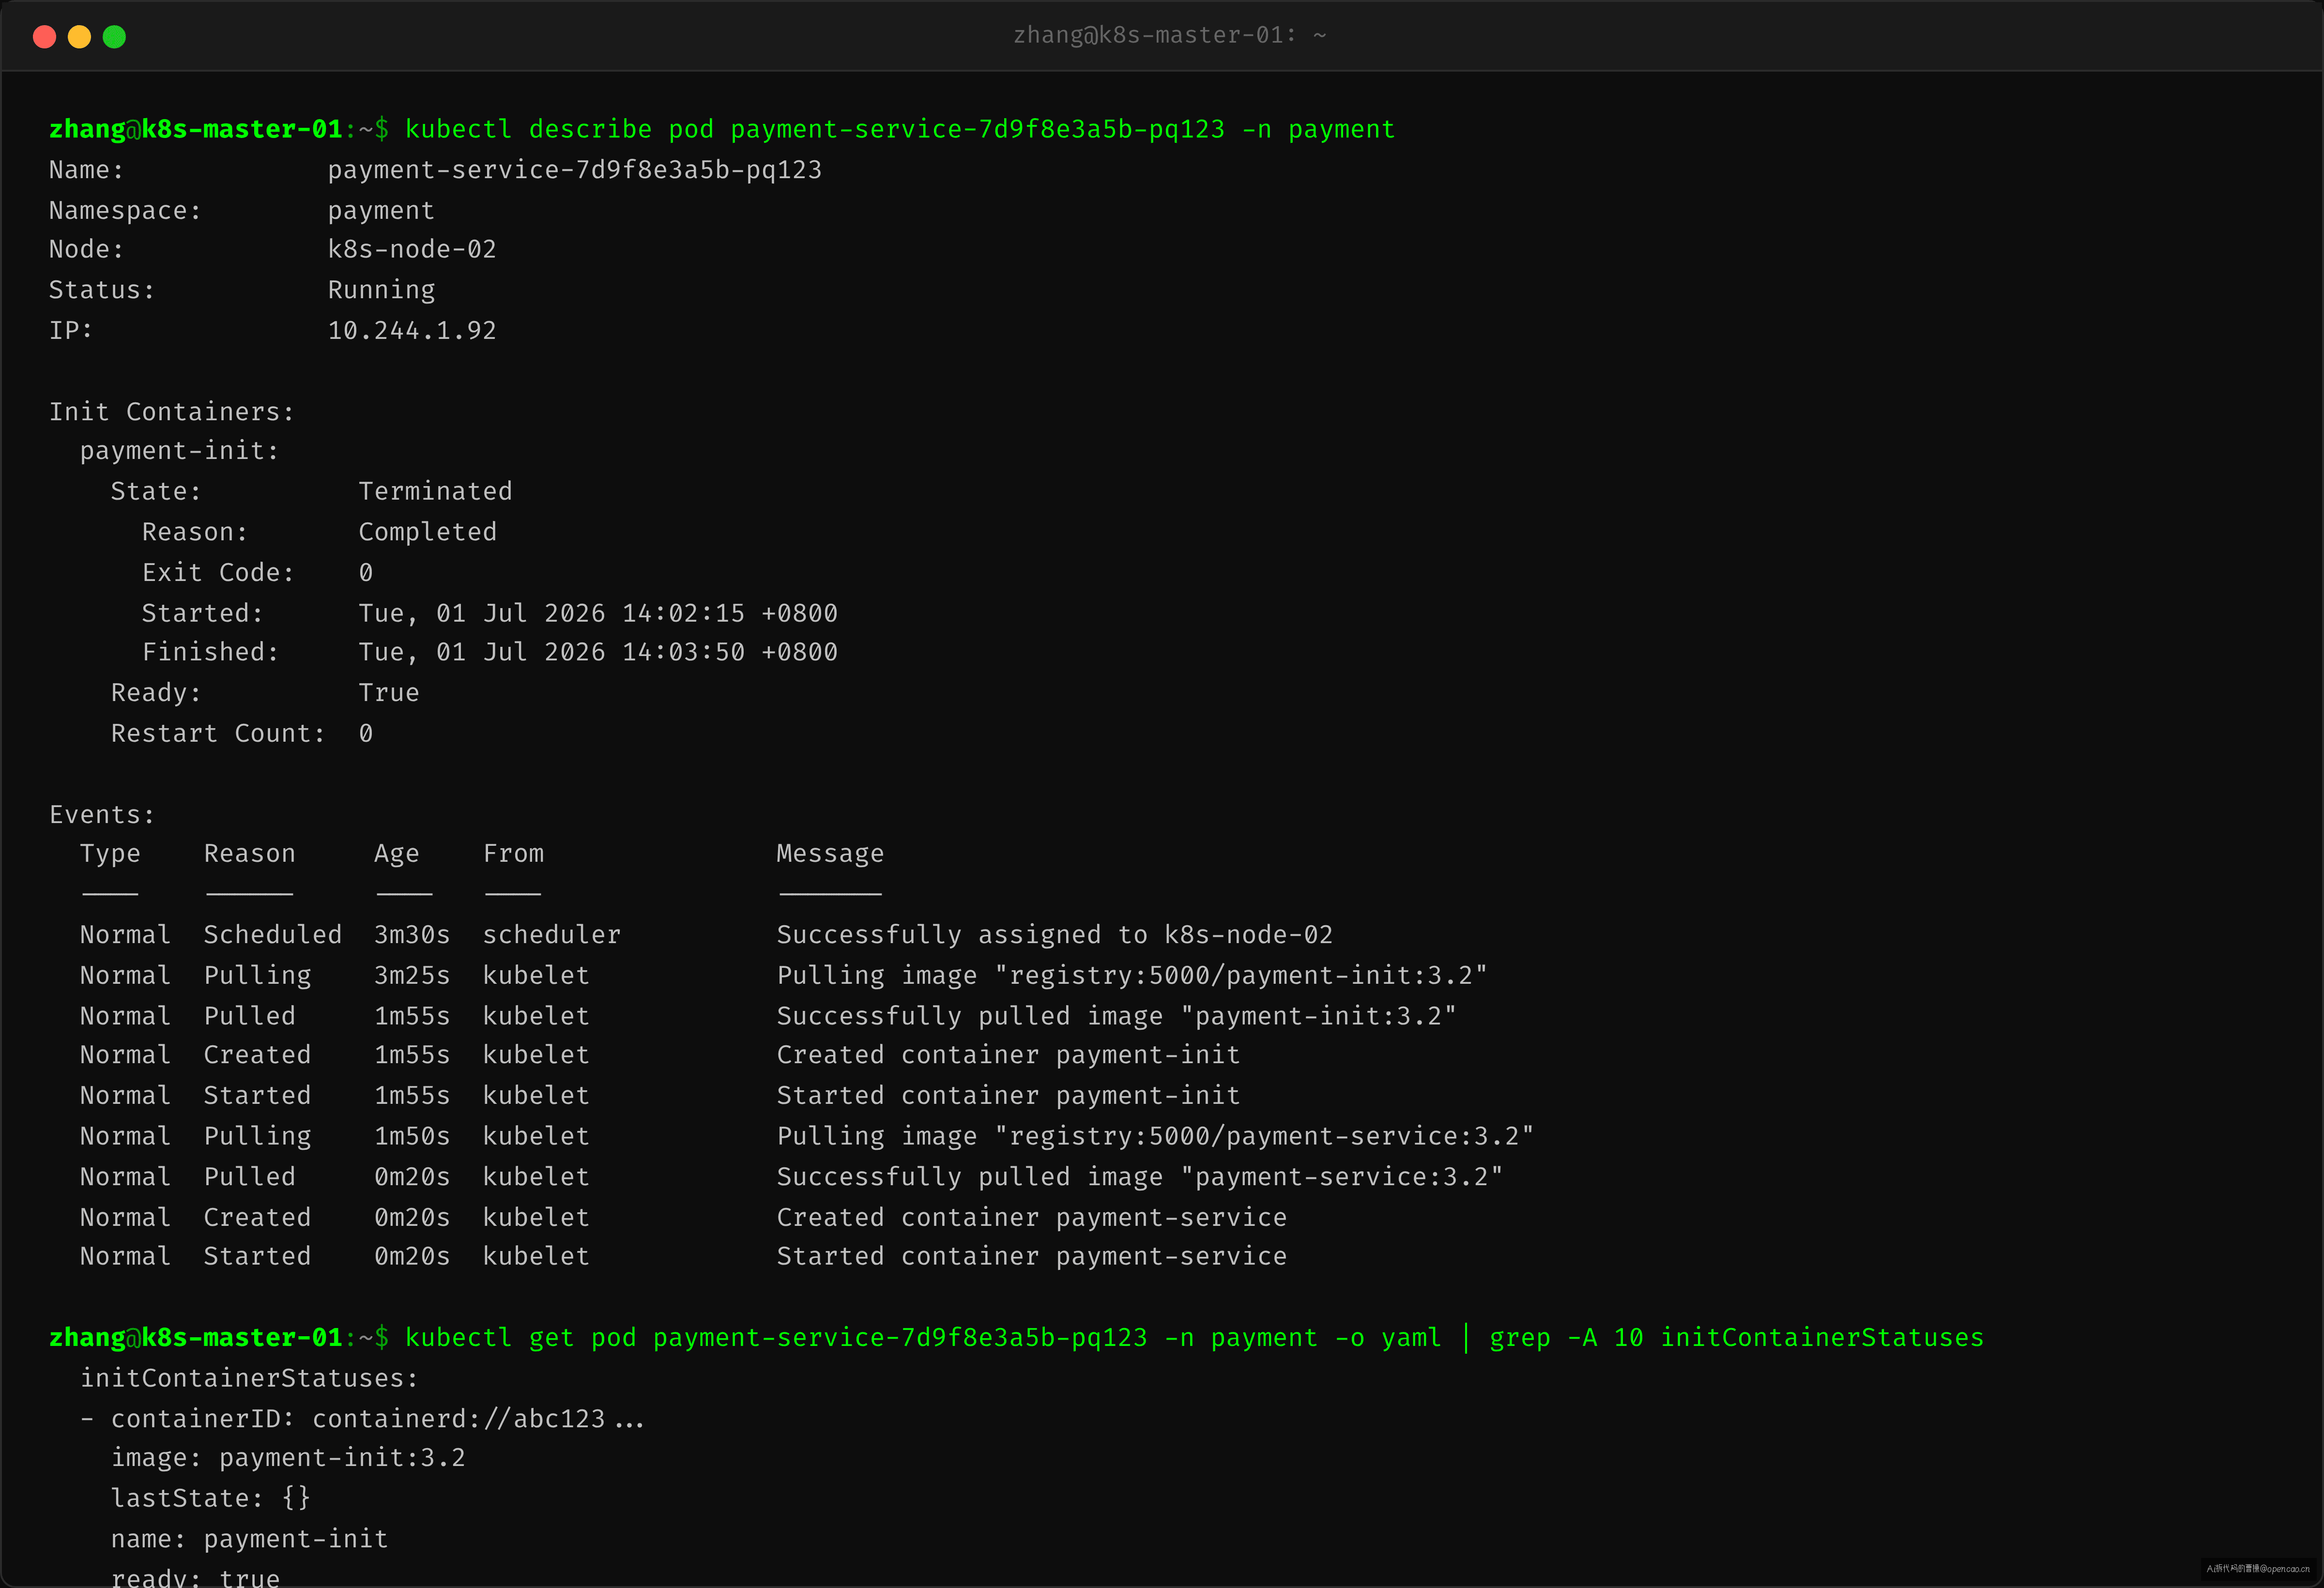
Task: Click the From column header
Action: coord(513,854)
